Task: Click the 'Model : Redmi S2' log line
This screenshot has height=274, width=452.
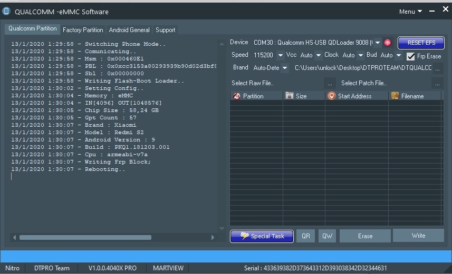Action: 77,132
